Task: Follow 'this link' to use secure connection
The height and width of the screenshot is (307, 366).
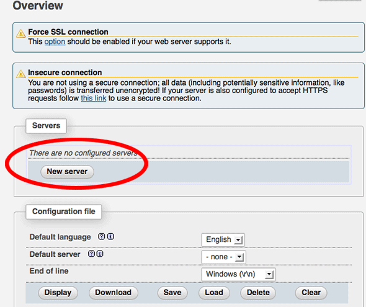Action: click(x=94, y=98)
